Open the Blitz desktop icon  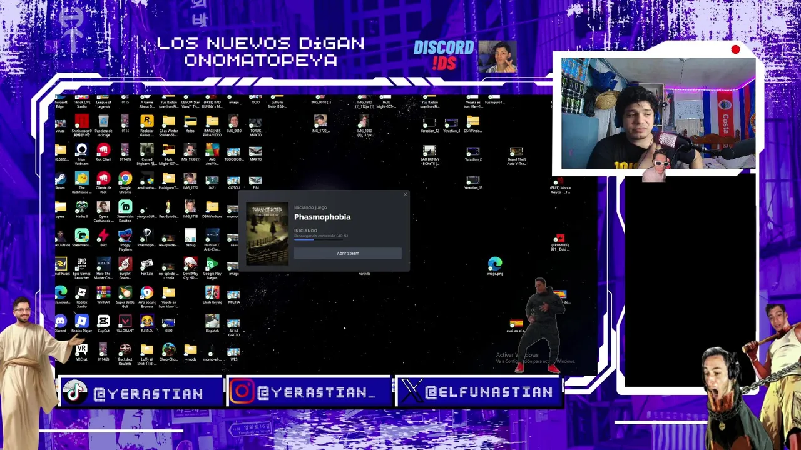(x=103, y=235)
